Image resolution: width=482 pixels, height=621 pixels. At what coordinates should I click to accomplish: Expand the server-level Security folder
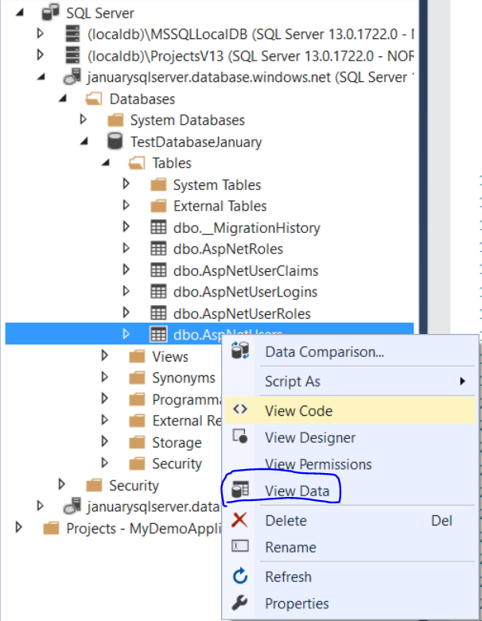(x=62, y=484)
